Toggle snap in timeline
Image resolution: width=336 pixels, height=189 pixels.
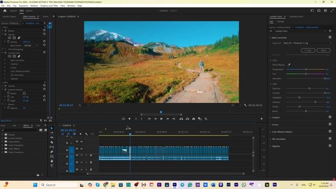(x=68, y=134)
